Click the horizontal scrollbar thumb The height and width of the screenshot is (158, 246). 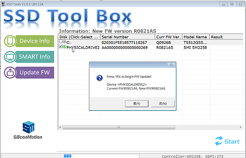pos(119,127)
